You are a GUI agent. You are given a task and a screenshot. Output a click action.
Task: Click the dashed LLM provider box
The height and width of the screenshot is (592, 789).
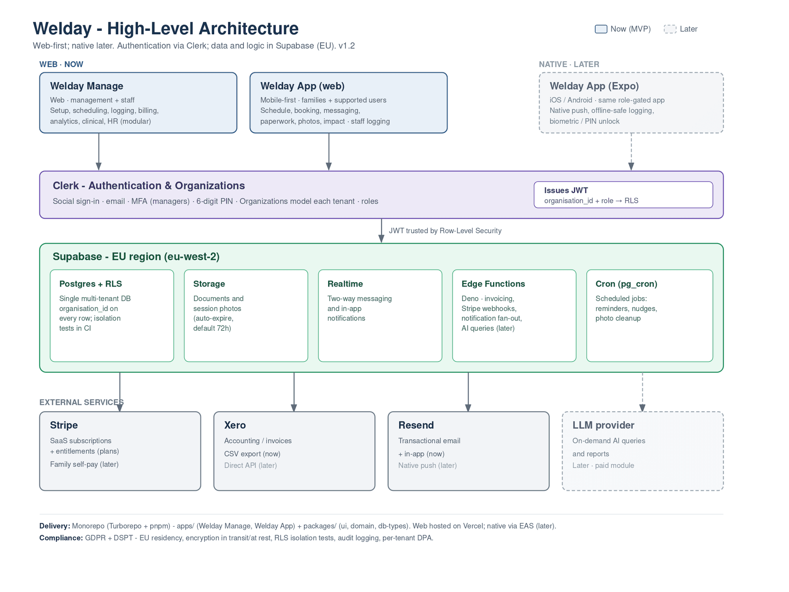pyautogui.click(x=643, y=451)
